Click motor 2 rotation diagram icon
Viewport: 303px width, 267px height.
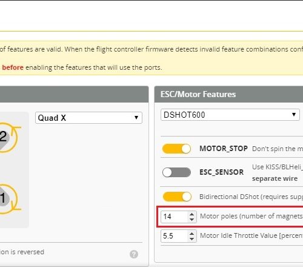pyautogui.click(x=8, y=138)
